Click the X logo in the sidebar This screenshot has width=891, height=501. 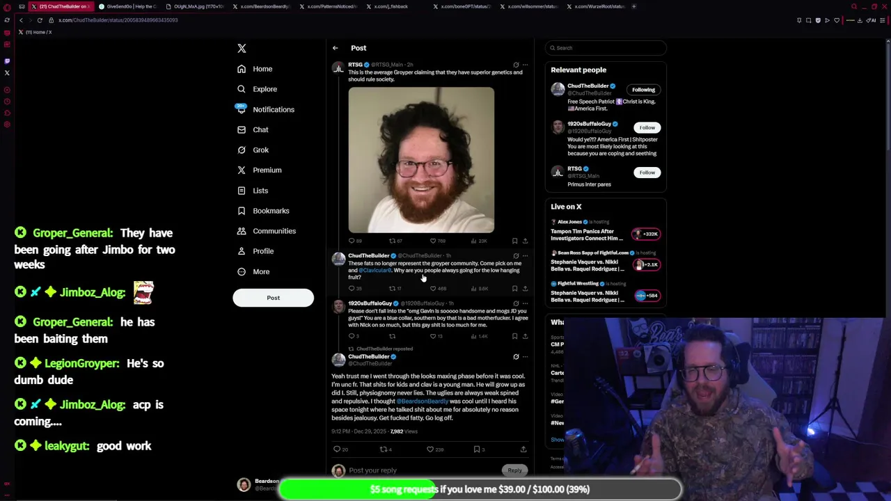tap(242, 48)
